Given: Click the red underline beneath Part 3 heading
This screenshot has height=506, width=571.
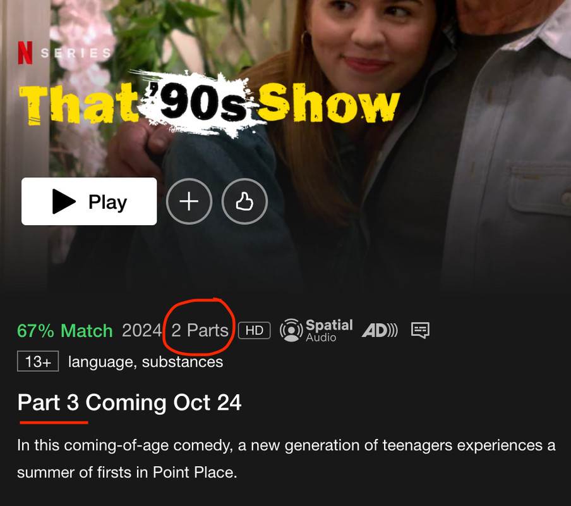Looking at the screenshot, I should point(54,423).
